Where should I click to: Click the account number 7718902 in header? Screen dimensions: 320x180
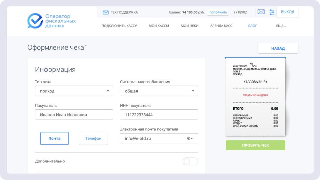(240, 12)
